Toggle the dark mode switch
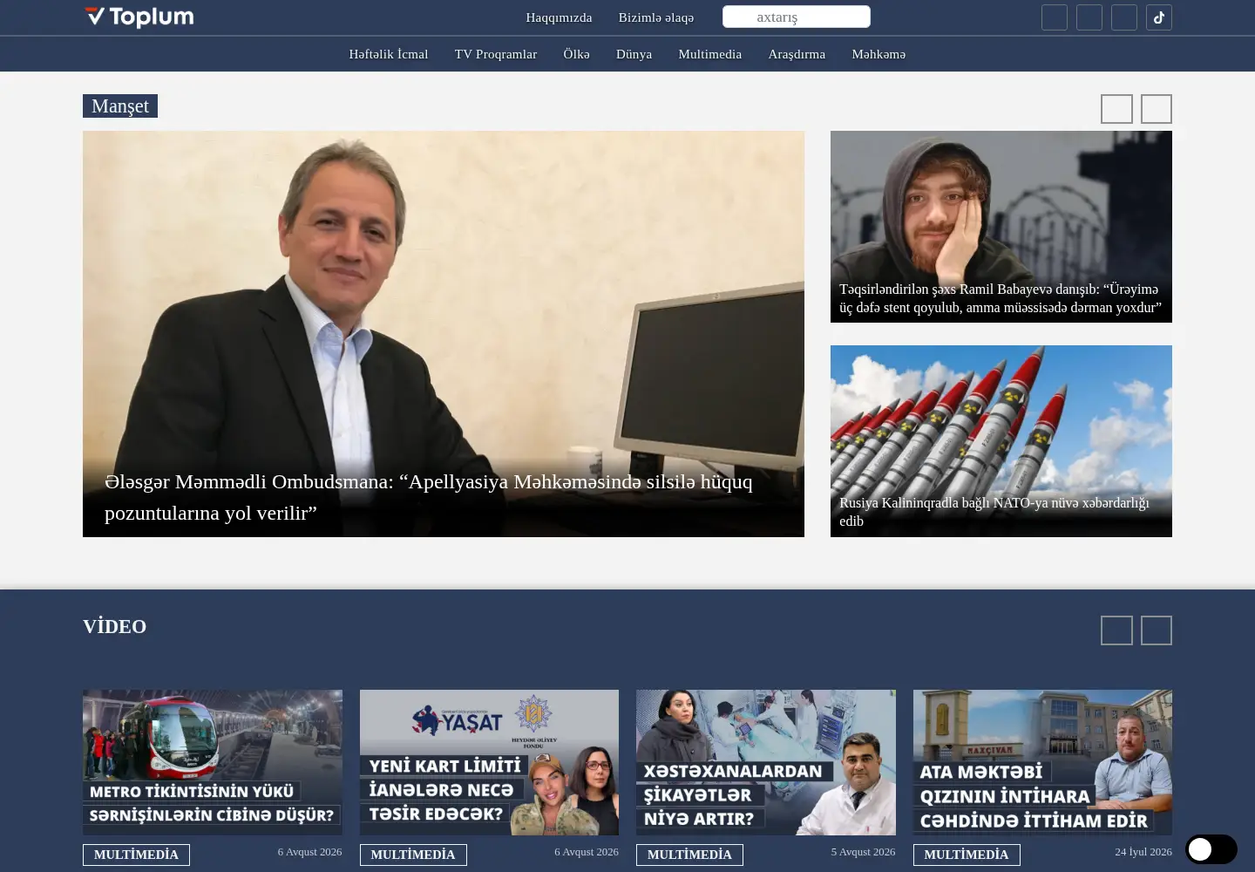1255x872 pixels. pos(1211,849)
